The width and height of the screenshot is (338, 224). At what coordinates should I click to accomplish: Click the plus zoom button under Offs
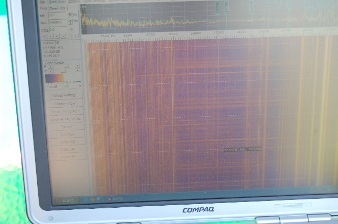pyautogui.click(x=57, y=36)
